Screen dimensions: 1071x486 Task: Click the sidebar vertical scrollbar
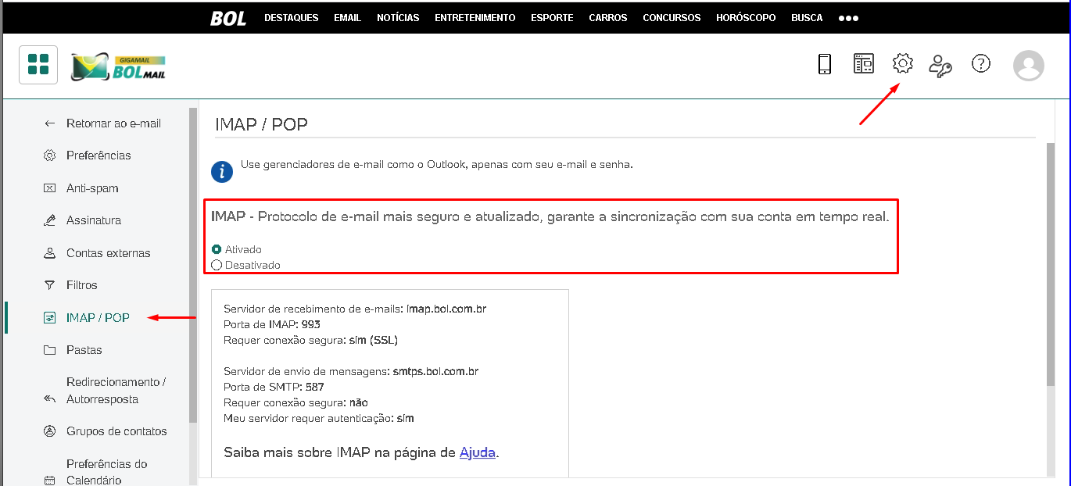[193, 266]
